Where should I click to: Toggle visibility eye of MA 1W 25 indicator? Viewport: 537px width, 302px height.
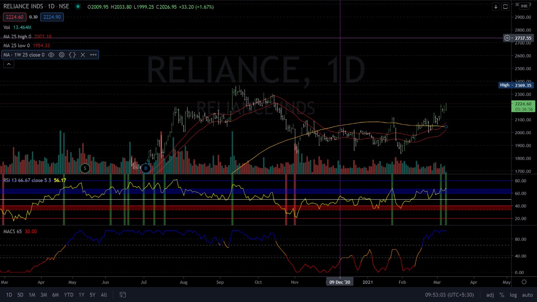(x=51, y=55)
